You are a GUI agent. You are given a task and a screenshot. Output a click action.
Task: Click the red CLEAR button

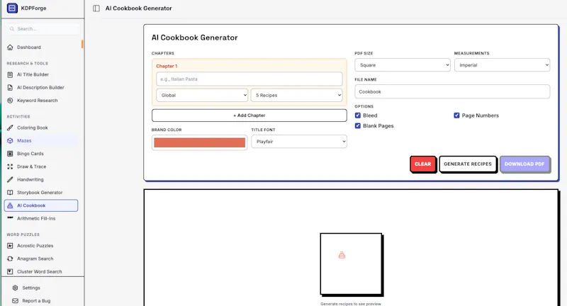tap(422, 164)
